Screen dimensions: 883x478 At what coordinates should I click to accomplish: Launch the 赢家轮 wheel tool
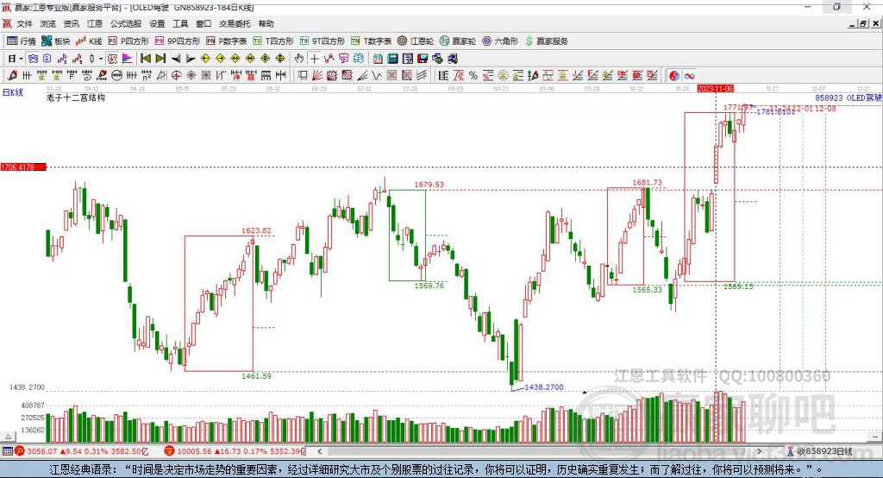click(x=458, y=41)
